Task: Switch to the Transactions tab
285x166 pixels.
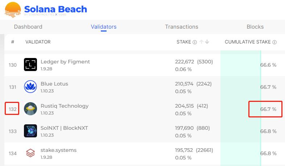Action: (x=181, y=27)
